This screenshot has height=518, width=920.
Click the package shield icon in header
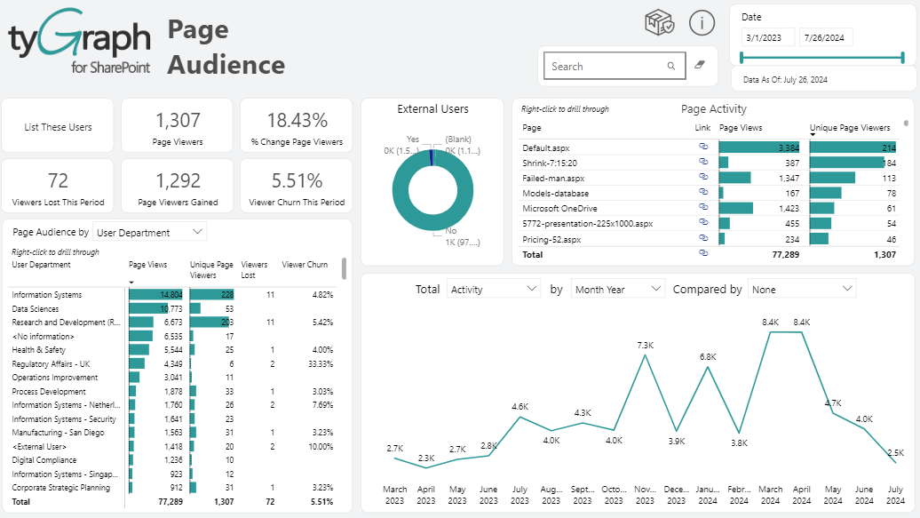click(x=659, y=24)
